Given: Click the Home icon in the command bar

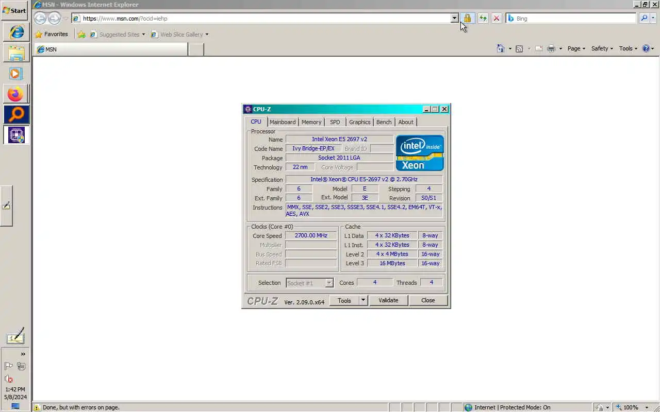Looking at the screenshot, I should [x=500, y=48].
